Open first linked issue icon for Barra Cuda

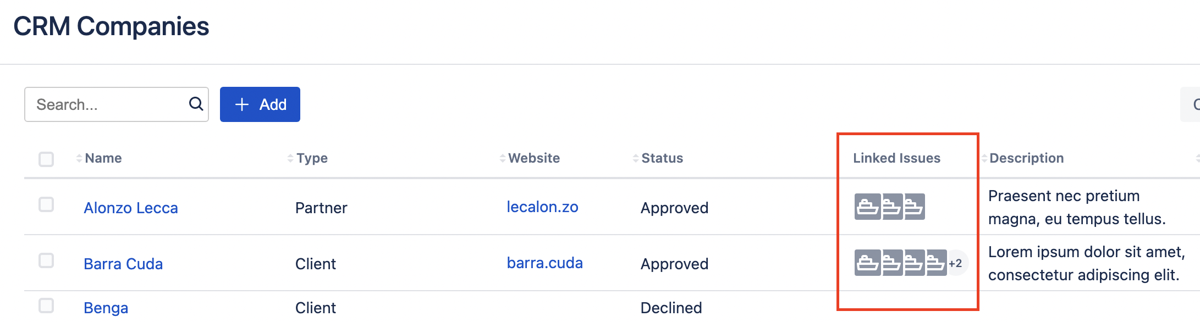coord(867,263)
